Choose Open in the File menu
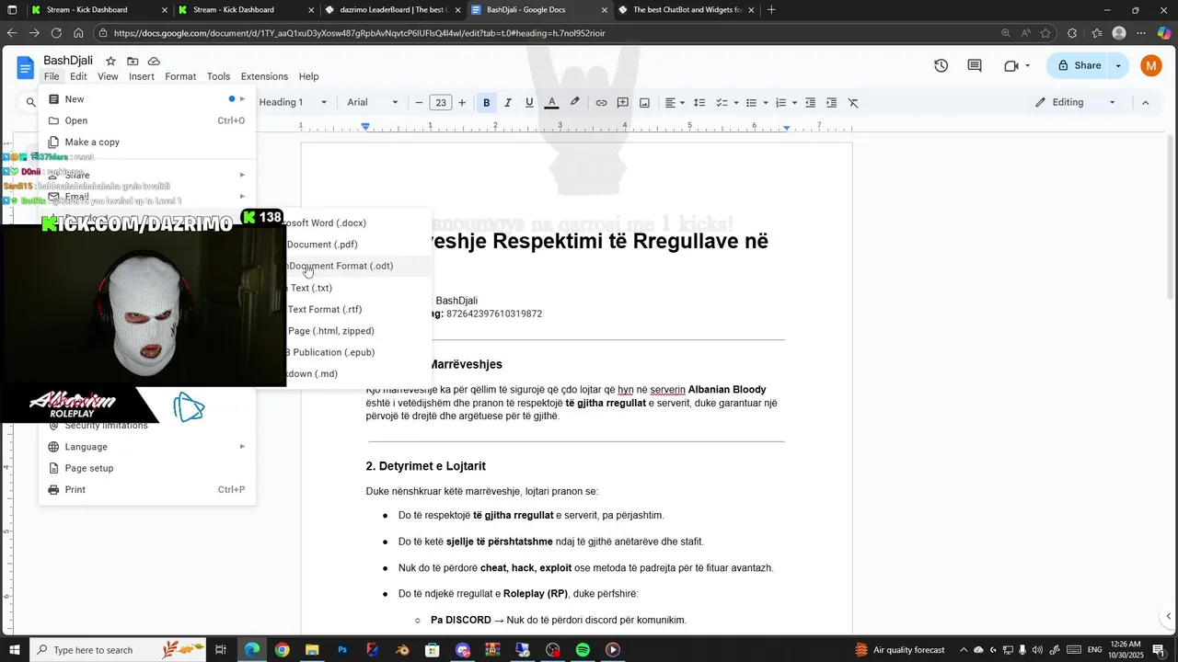The height and width of the screenshot is (662, 1178). [x=147, y=120]
